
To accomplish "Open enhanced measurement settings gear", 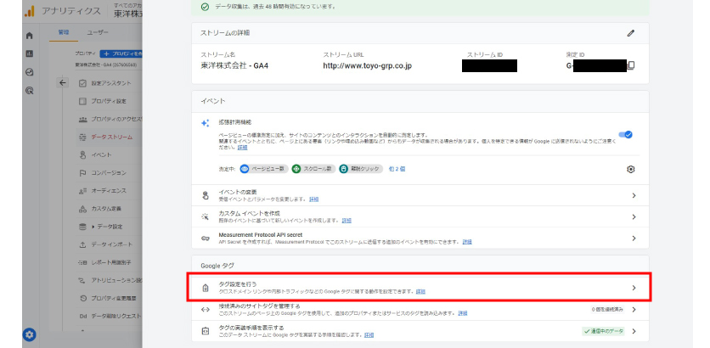I will tap(631, 169).
